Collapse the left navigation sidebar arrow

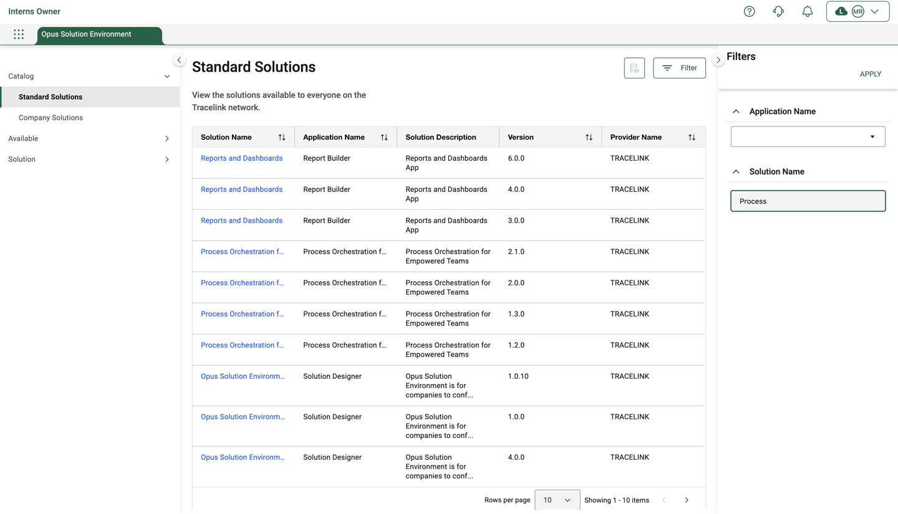click(179, 60)
